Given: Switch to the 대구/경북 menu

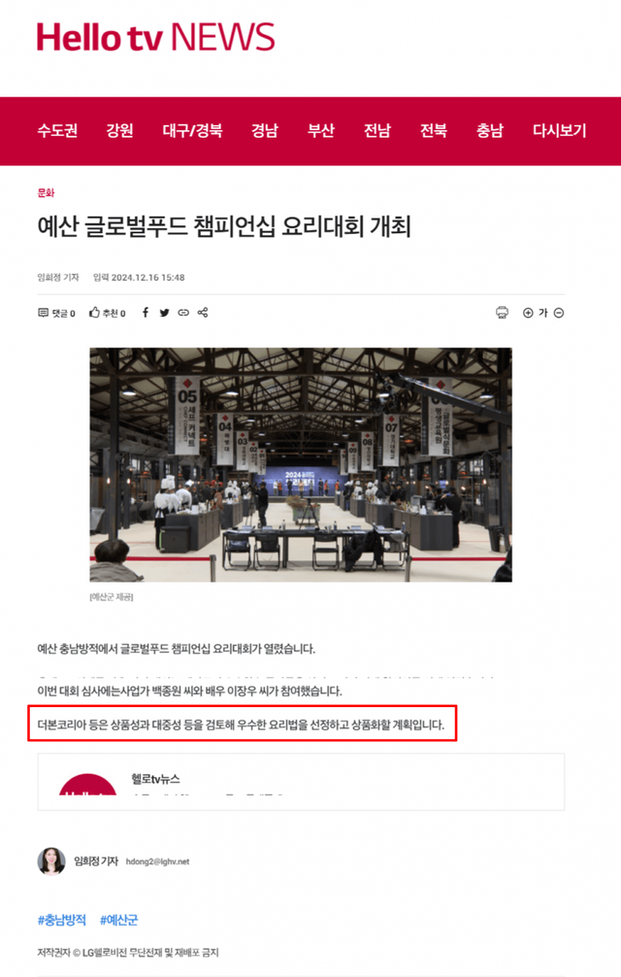Looking at the screenshot, I should 192,131.
